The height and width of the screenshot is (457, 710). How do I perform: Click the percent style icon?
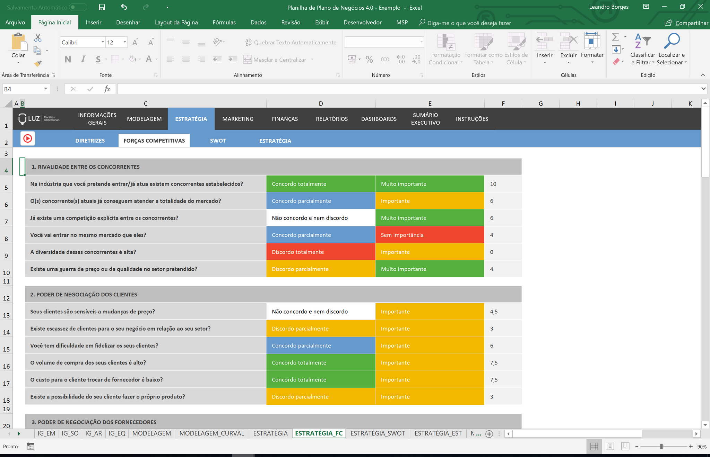369,60
